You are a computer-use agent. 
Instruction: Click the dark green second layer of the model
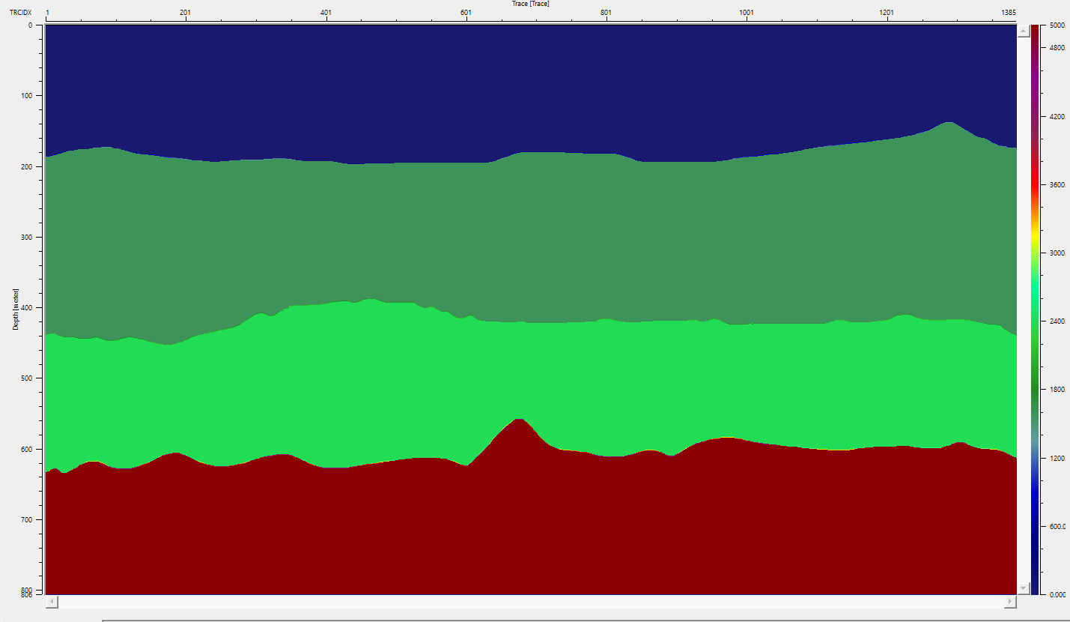(524, 232)
